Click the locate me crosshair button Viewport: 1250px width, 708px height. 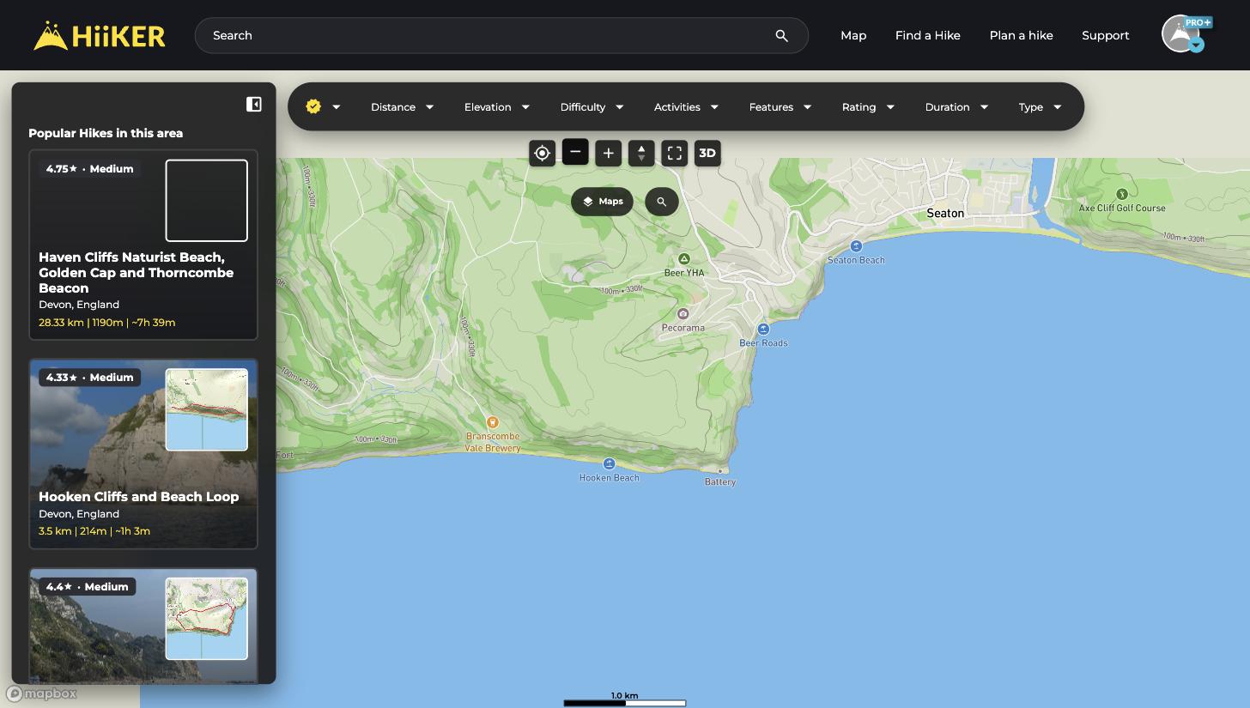542,154
